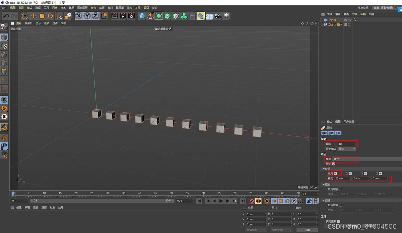The image size is (402, 233).
Task: Click the green Extrude generator icon
Action: 167,16
